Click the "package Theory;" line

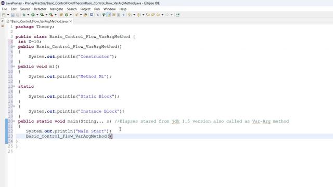[x=35, y=26]
